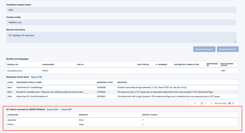Click French language cell in bundles table

pos(45,71)
